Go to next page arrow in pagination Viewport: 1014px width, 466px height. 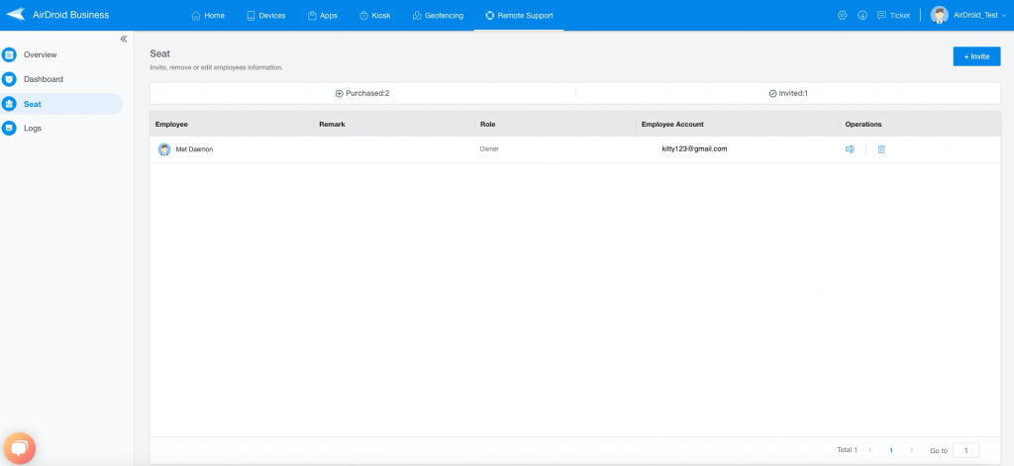coord(912,450)
